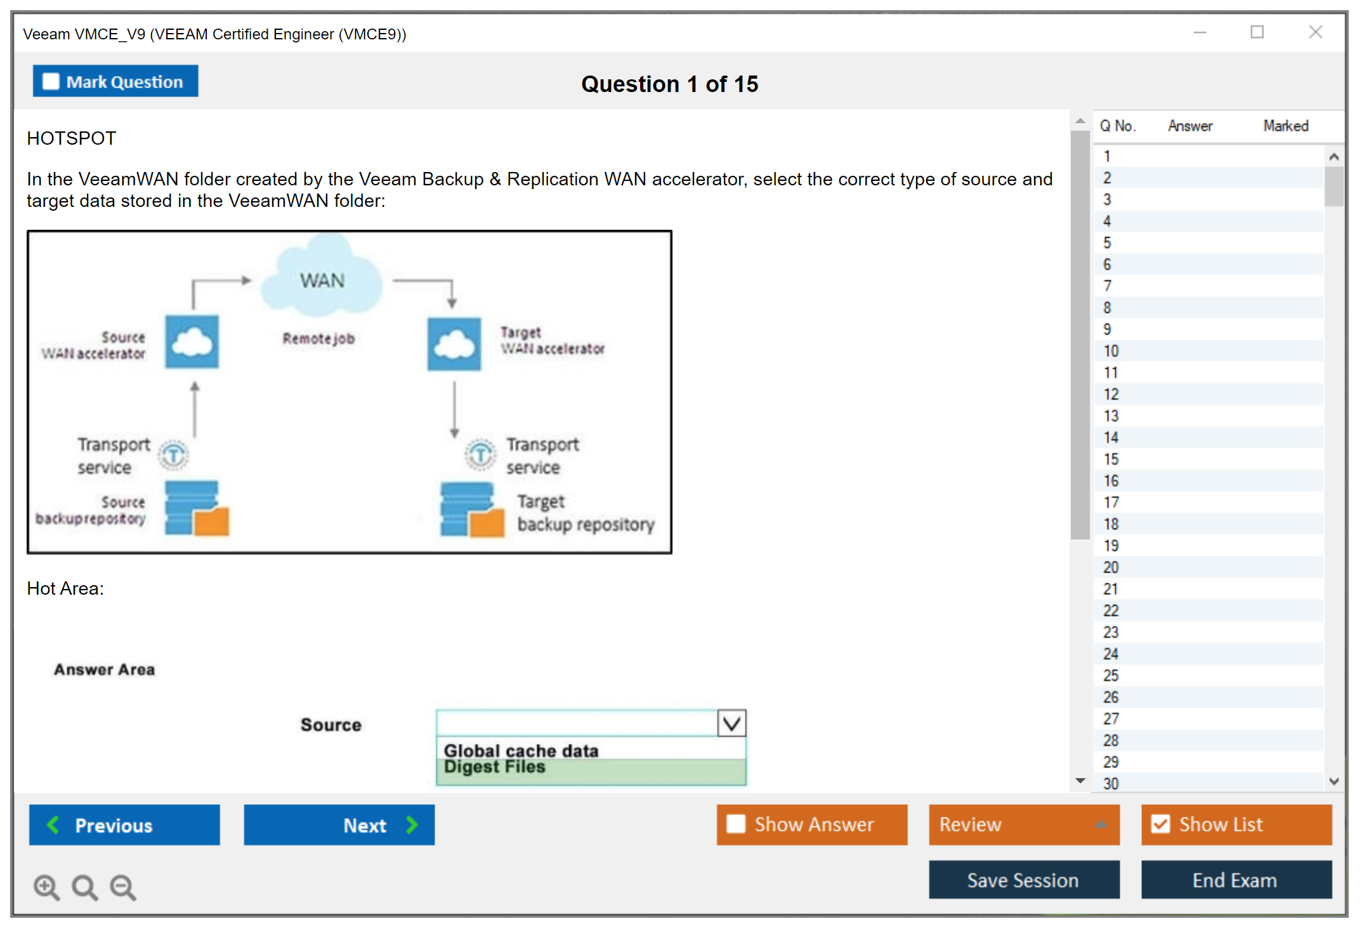
Task: Click the Target WAN accelerator cloud icon
Action: coord(454,345)
